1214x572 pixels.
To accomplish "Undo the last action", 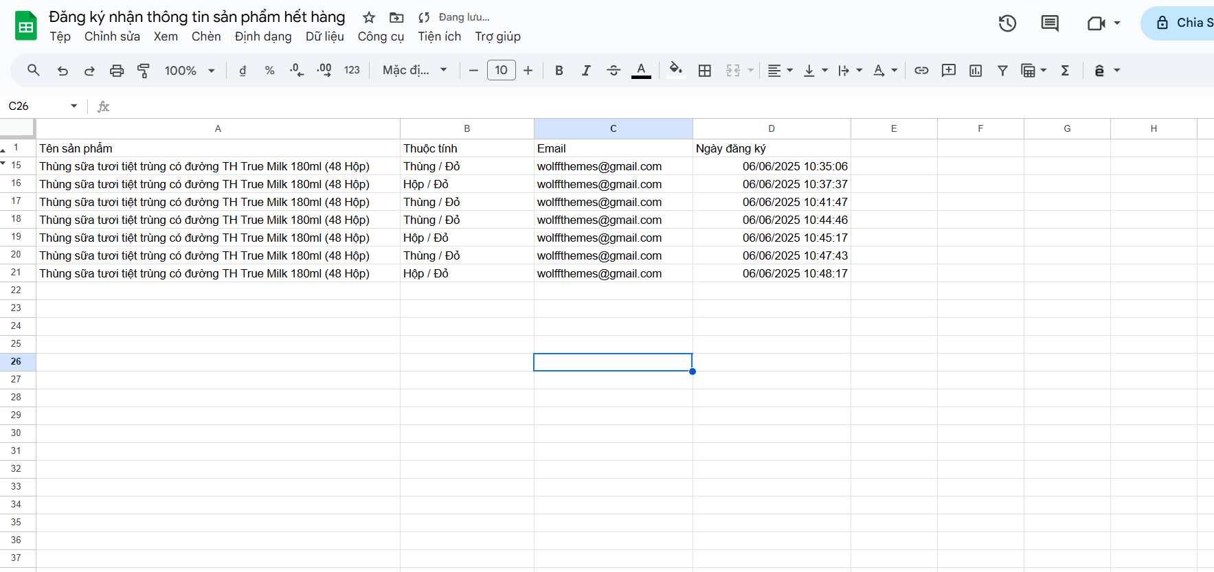I will pyautogui.click(x=63, y=70).
